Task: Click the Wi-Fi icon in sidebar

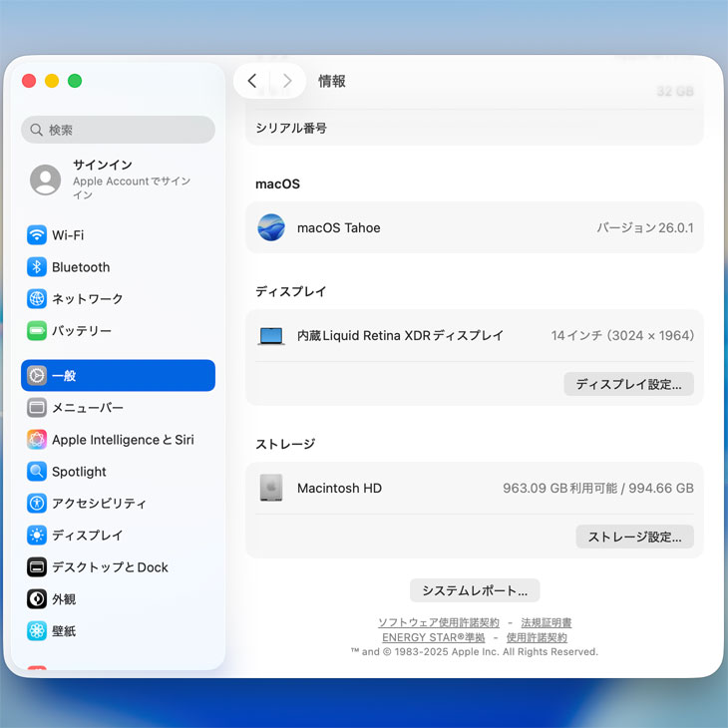Action: 37,235
